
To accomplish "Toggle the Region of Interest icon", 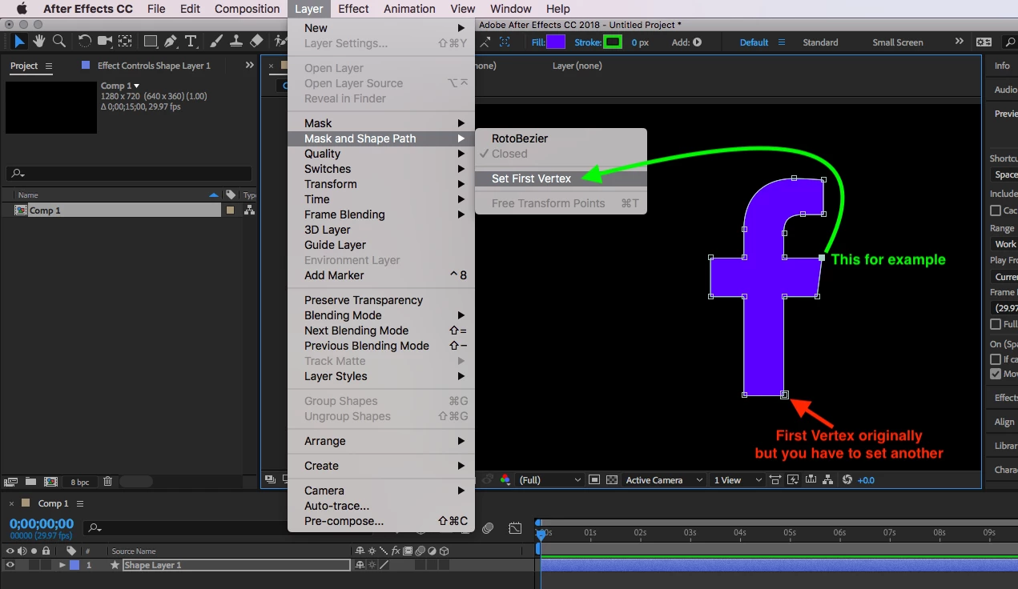I will pos(594,480).
